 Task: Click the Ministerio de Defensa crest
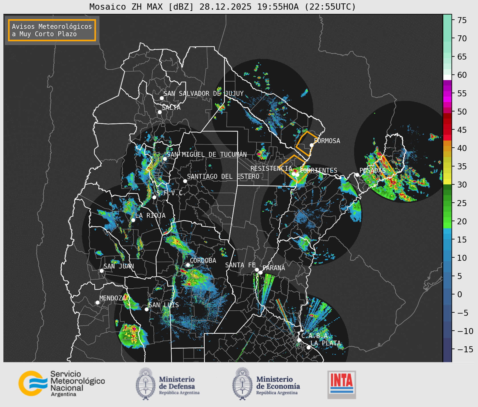coord(146,383)
